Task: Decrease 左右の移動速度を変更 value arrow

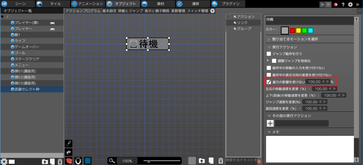Action: 330,88
